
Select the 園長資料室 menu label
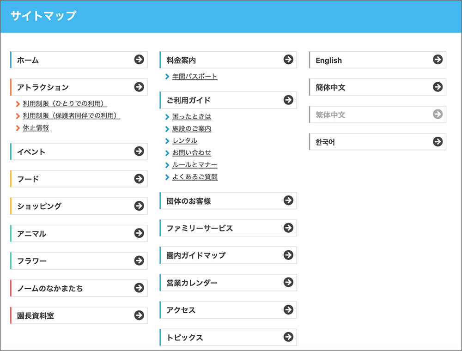(x=36, y=316)
